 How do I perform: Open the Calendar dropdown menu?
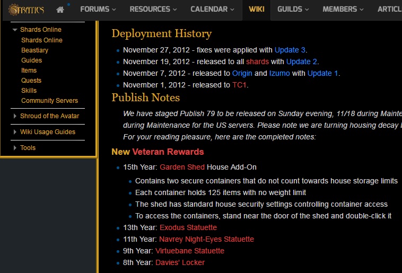coord(212,9)
